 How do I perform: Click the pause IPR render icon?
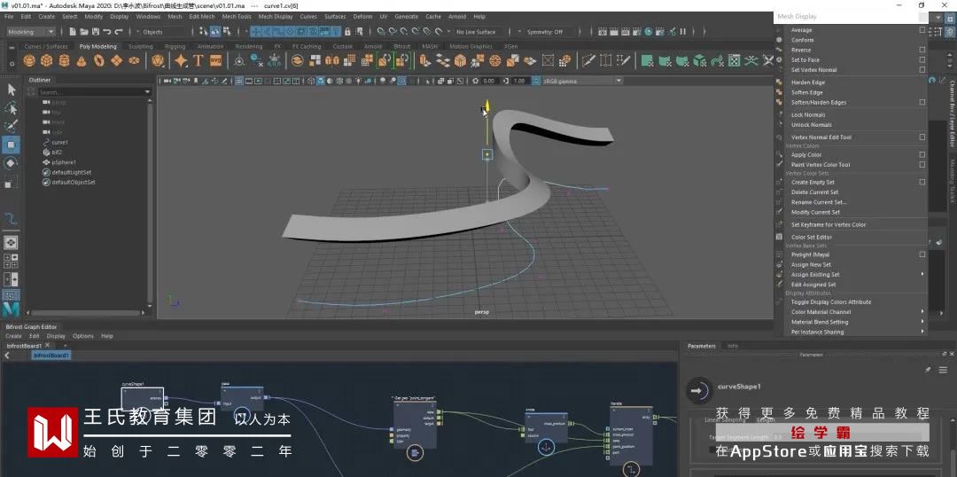pos(683,32)
